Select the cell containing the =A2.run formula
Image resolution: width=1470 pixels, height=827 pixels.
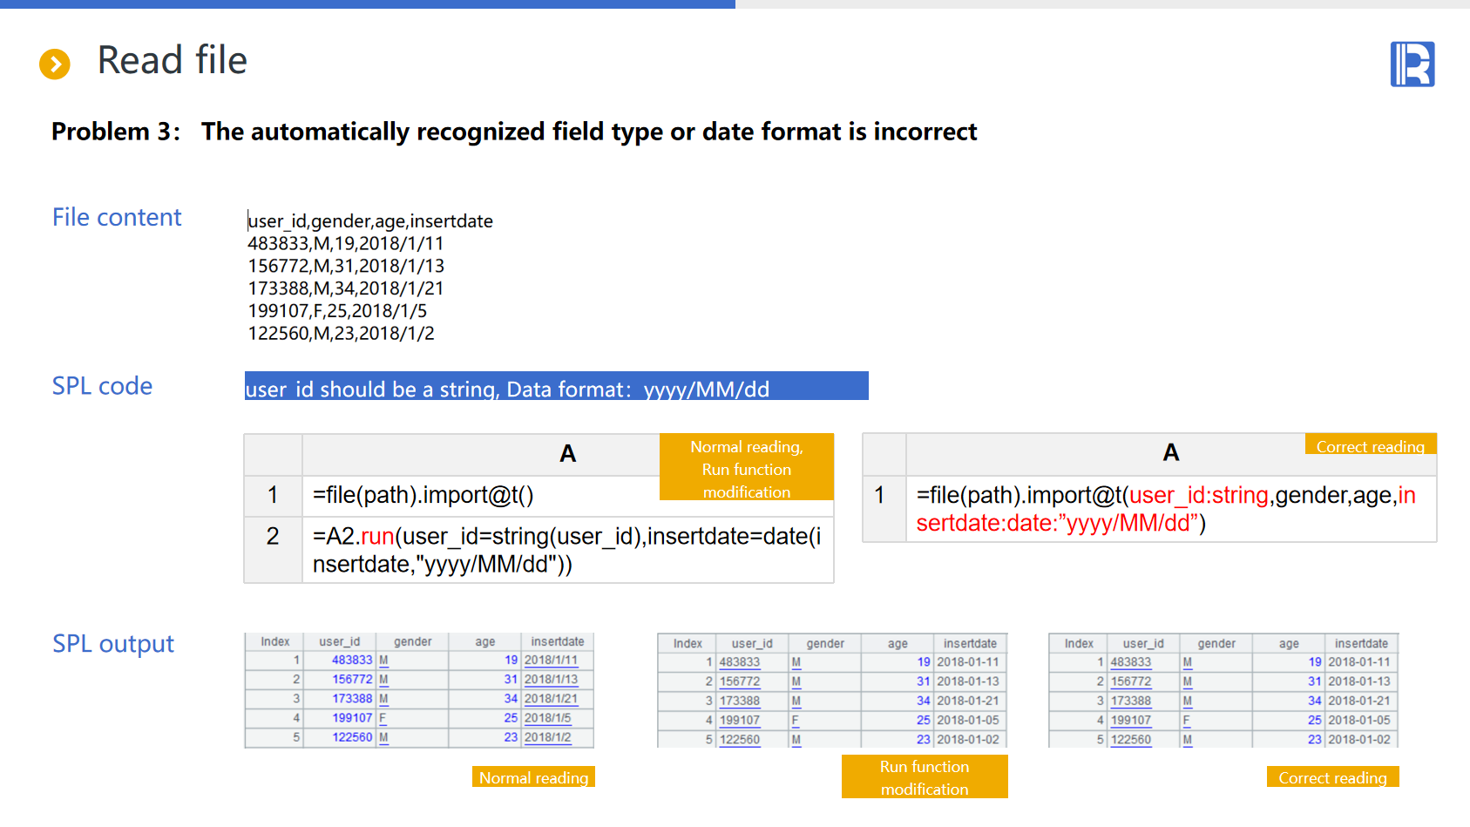(566, 550)
